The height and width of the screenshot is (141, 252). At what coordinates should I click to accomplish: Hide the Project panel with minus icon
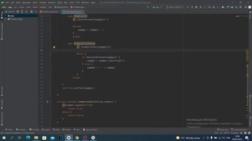[36, 12]
